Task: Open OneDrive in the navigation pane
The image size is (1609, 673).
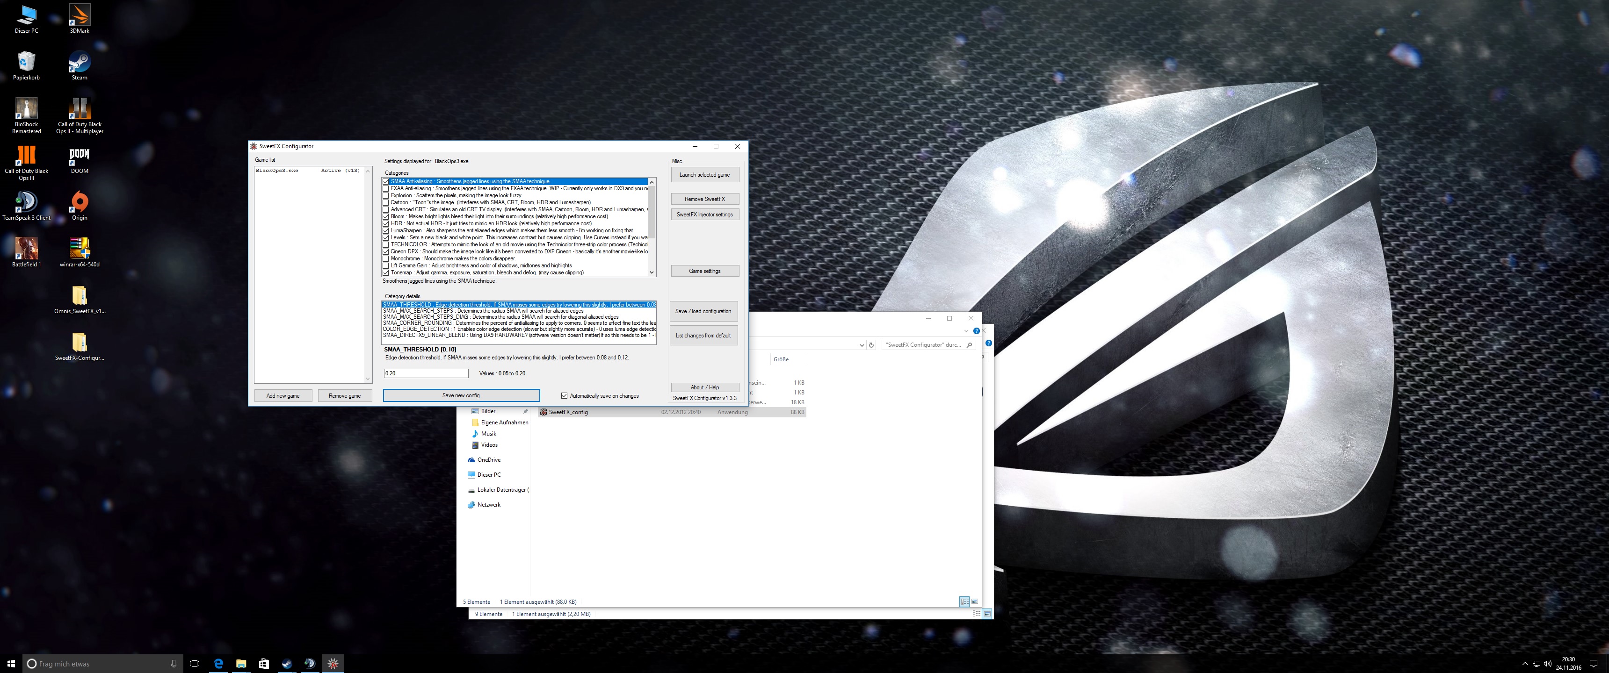Action: (x=488, y=460)
